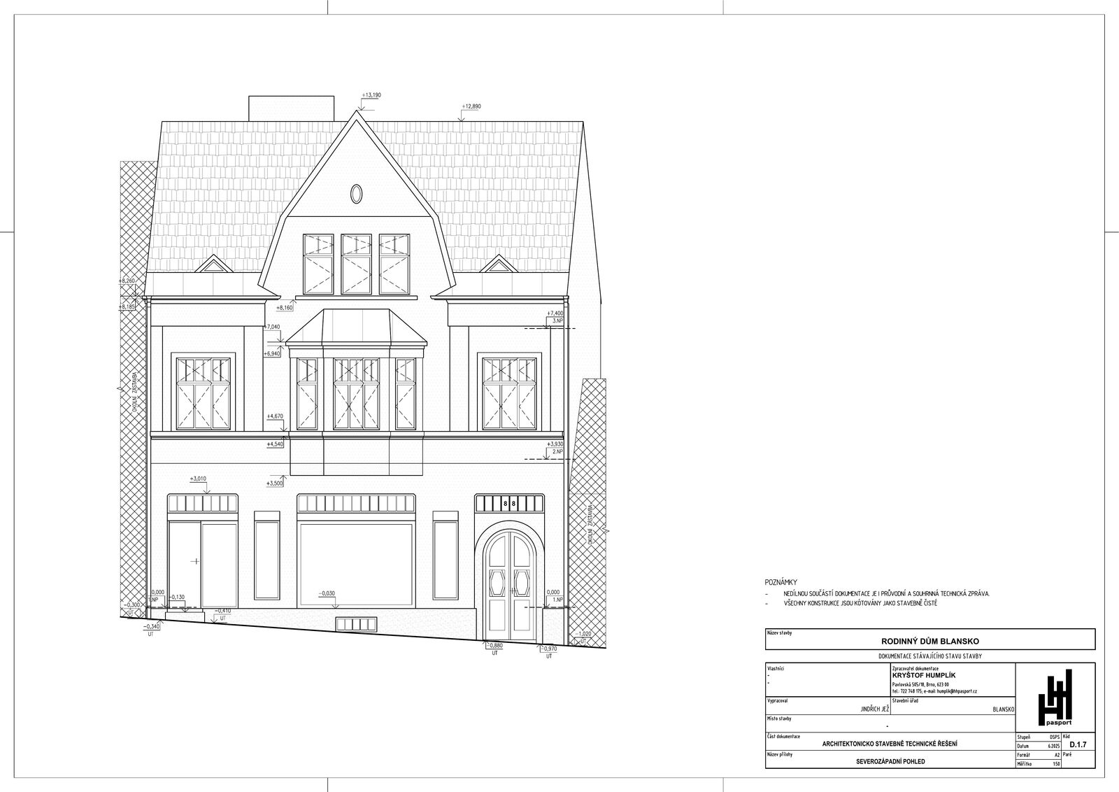Click the house number 88 plate

[x=509, y=504]
